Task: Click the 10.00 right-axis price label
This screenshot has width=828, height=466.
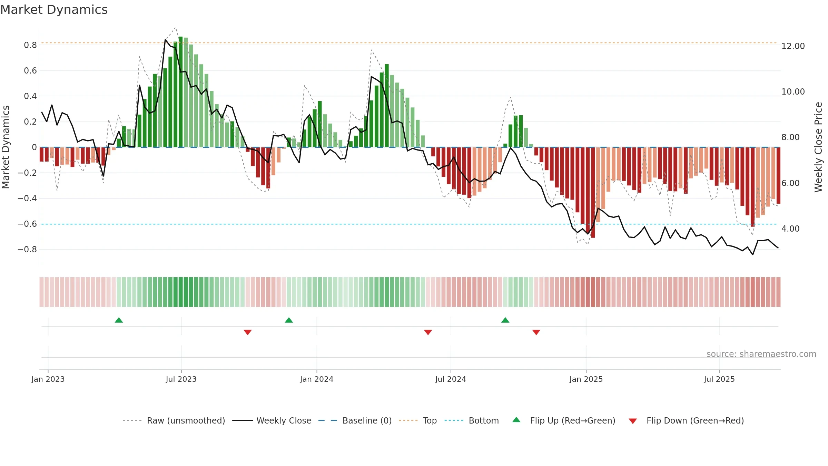Action: [x=793, y=91]
